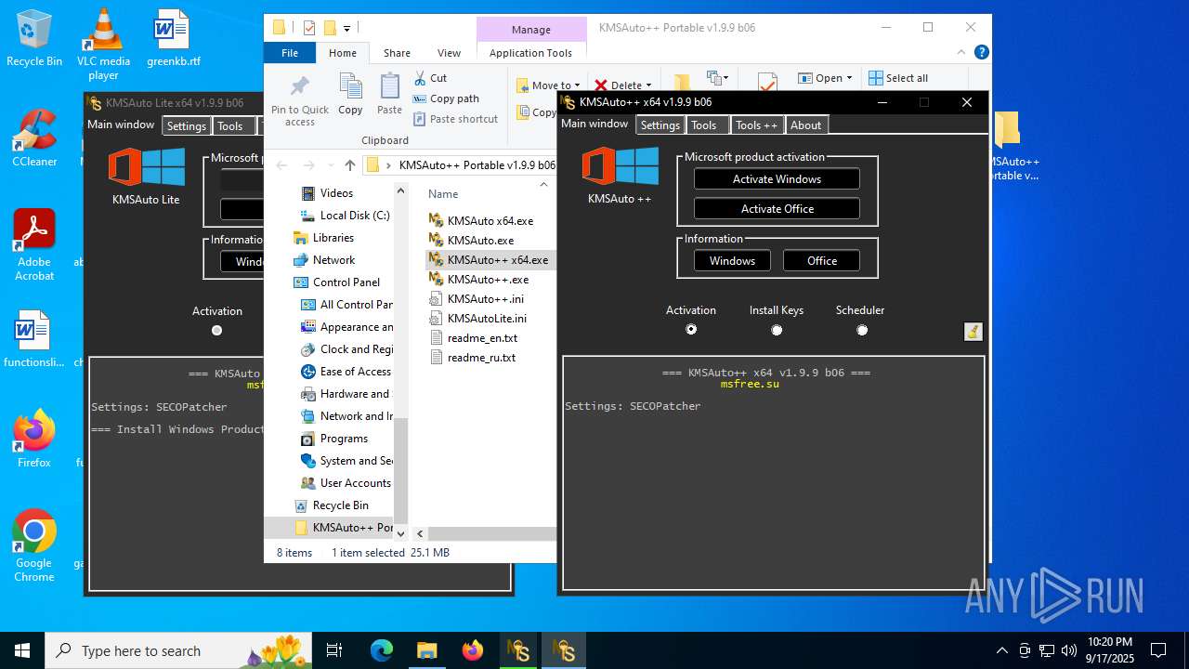Select the greenkb.rtf desktop file
The height and width of the screenshot is (669, 1189).
[x=173, y=39]
